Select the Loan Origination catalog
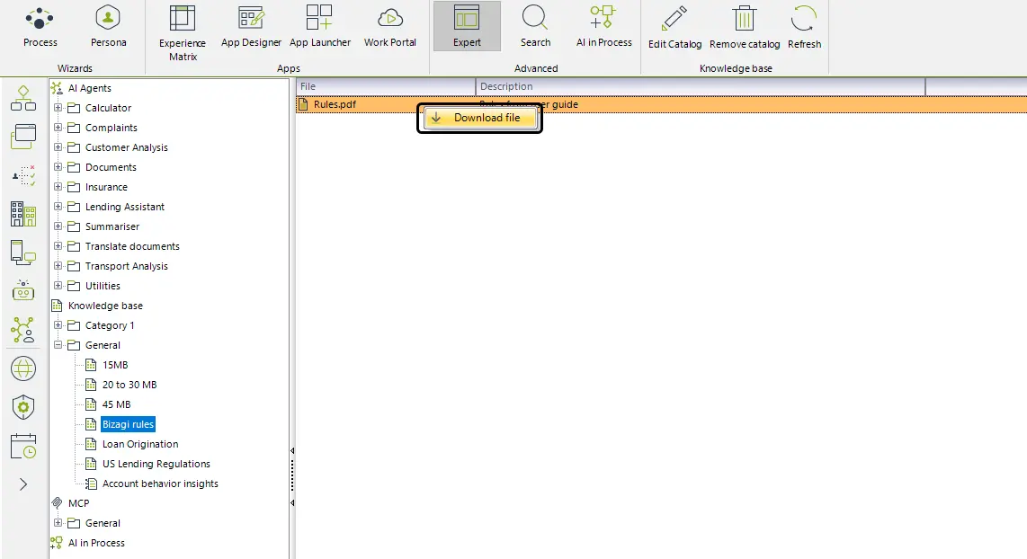The width and height of the screenshot is (1027, 559). 140,444
